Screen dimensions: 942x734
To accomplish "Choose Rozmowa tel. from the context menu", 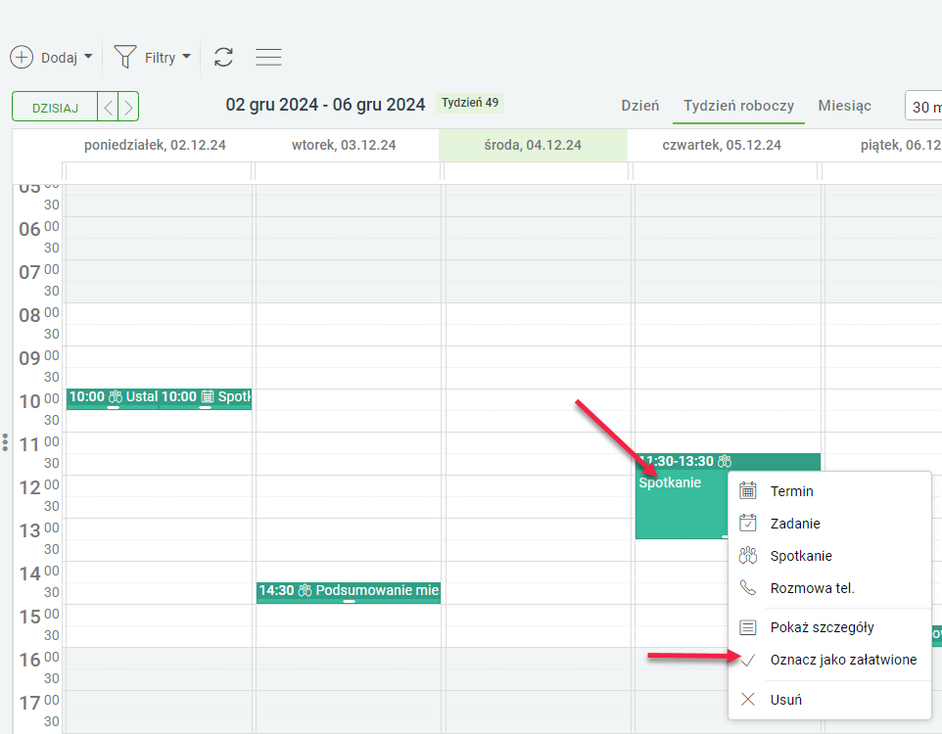I will [x=829, y=588].
